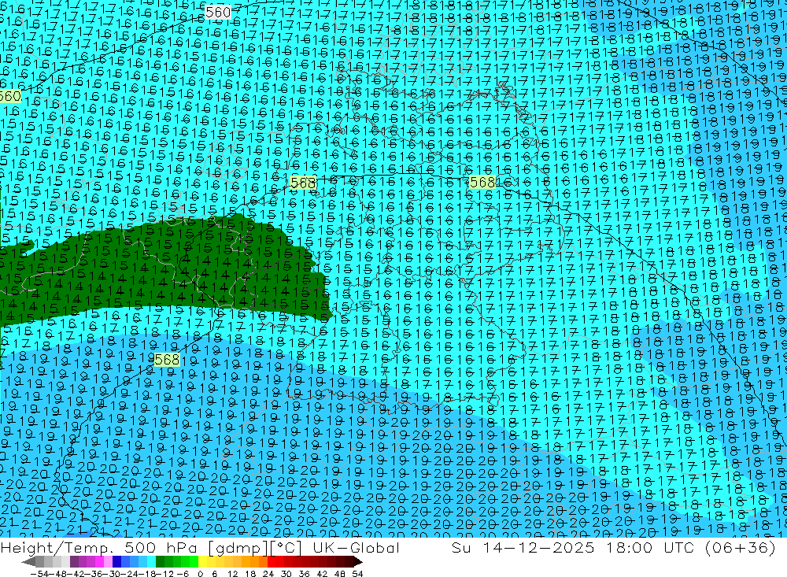Click the dark blue swatch above -30 on the legend

coord(117,562)
